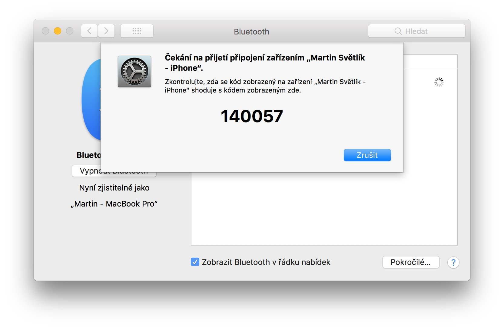Click the partially hidden Bluetooth logo
Viewport: 504px width, 329px height.
[91, 100]
